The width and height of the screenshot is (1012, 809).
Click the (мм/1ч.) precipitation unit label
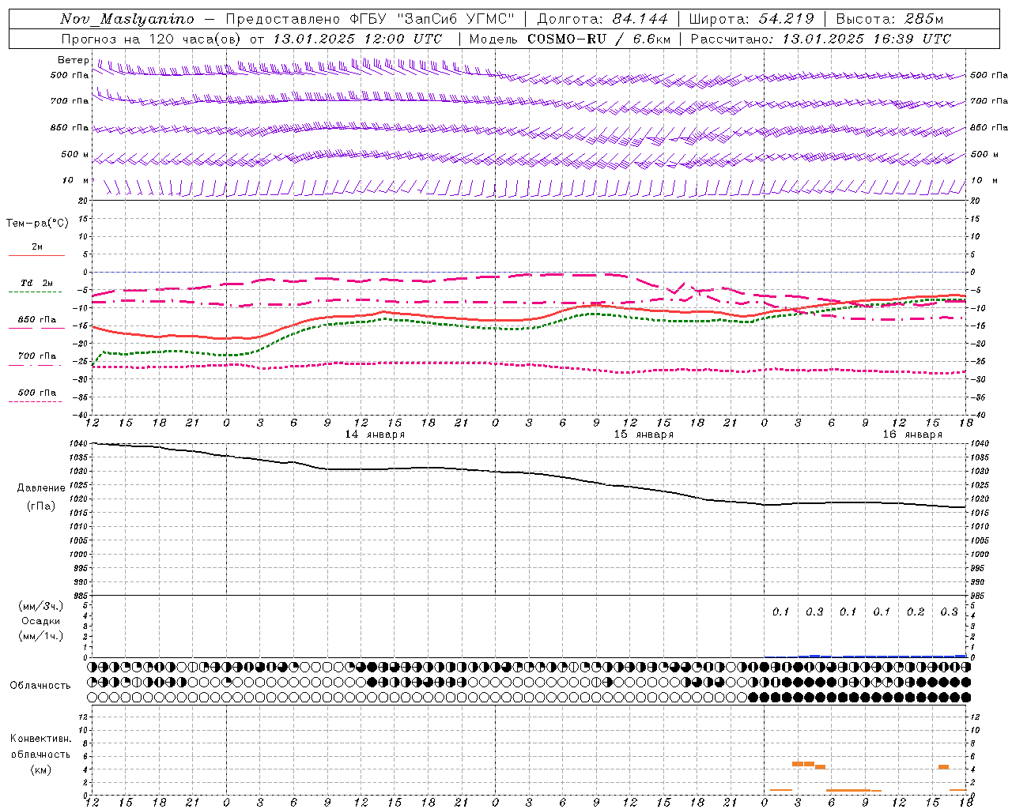(41, 636)
